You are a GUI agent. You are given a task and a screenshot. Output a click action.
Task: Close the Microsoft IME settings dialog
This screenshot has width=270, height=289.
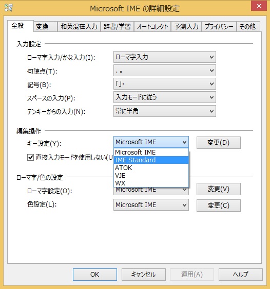pos(259,6)
